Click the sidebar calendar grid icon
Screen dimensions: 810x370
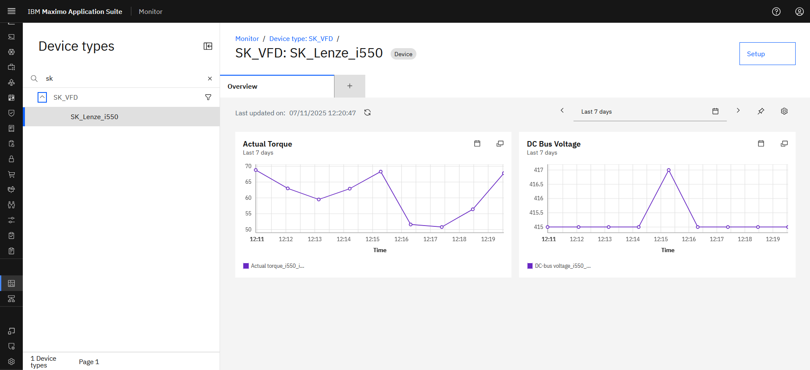click(11, 98)
